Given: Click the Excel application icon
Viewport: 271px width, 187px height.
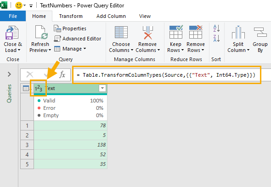Looking at the screenshot, I should point(4,5).
